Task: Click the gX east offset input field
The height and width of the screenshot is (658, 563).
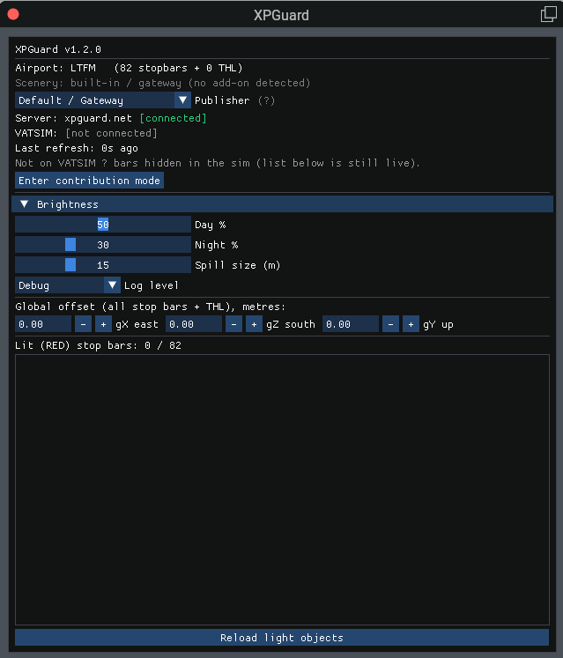Action: [43, 324]
